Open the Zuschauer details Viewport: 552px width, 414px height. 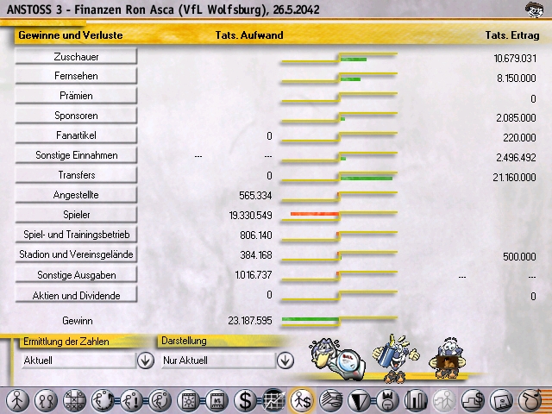(76, 56)
